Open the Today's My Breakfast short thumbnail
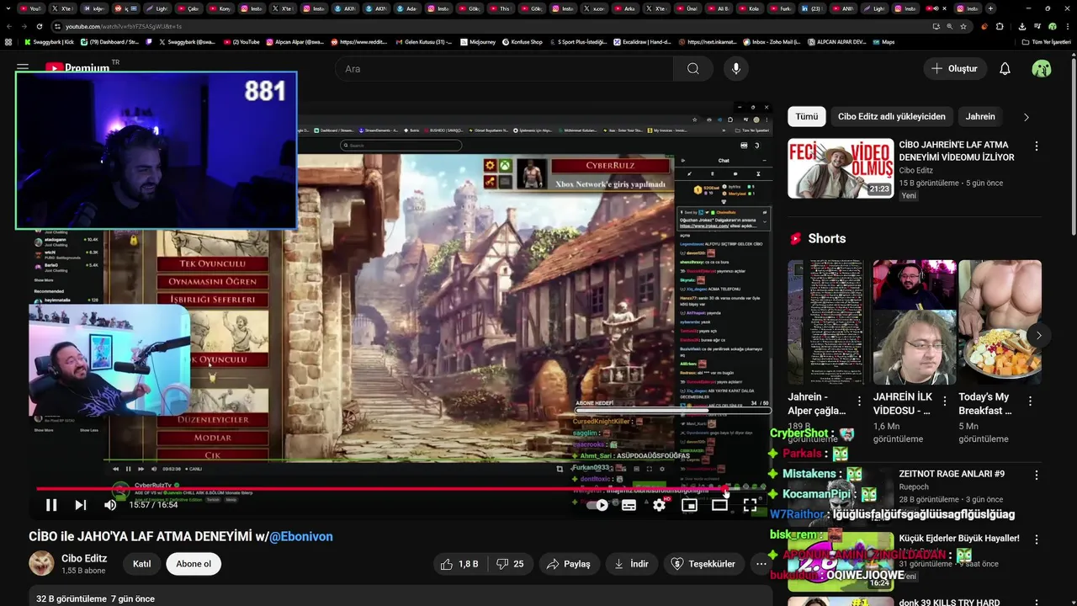Screen dimensions: 1077x606 point(1000,322)
